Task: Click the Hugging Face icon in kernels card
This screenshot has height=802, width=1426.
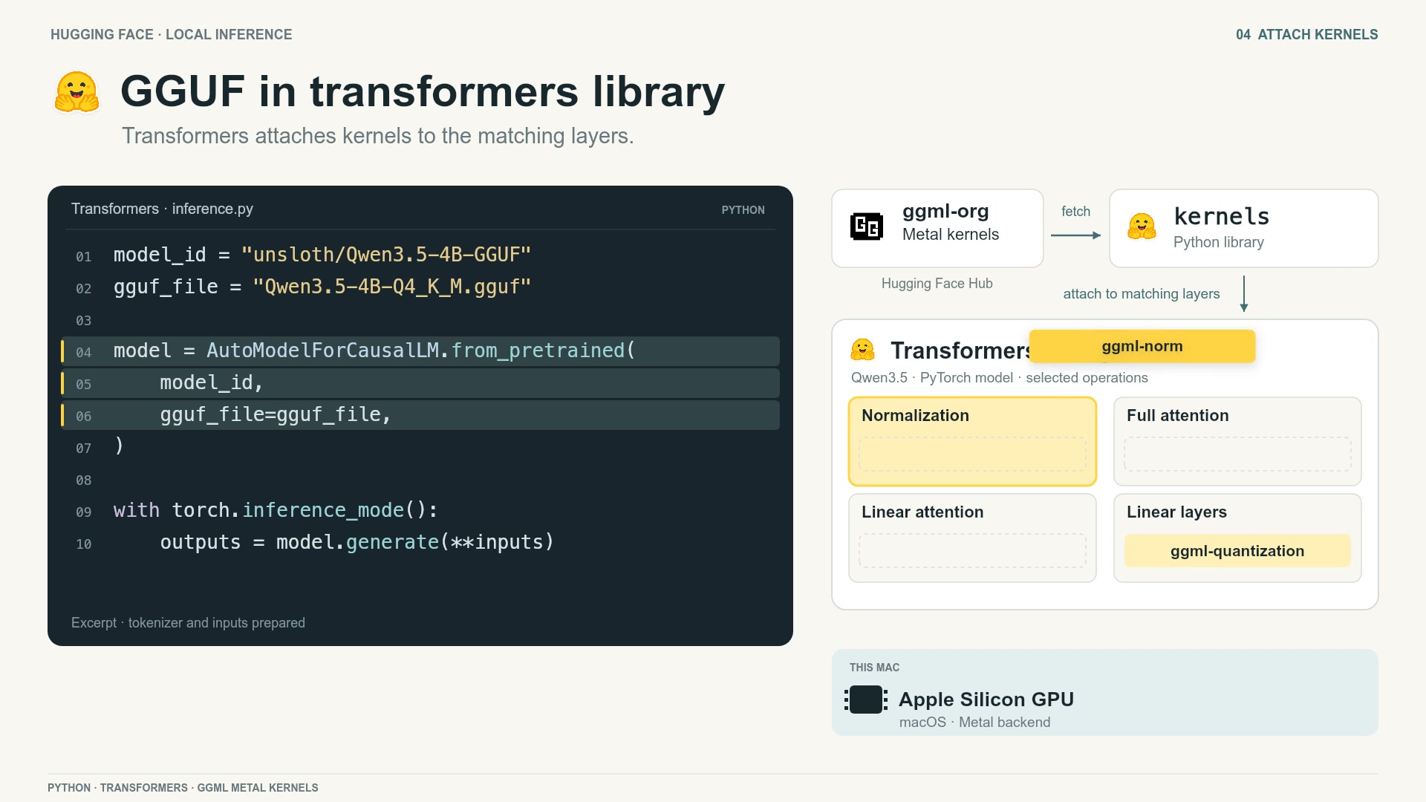Action: 1142,226
